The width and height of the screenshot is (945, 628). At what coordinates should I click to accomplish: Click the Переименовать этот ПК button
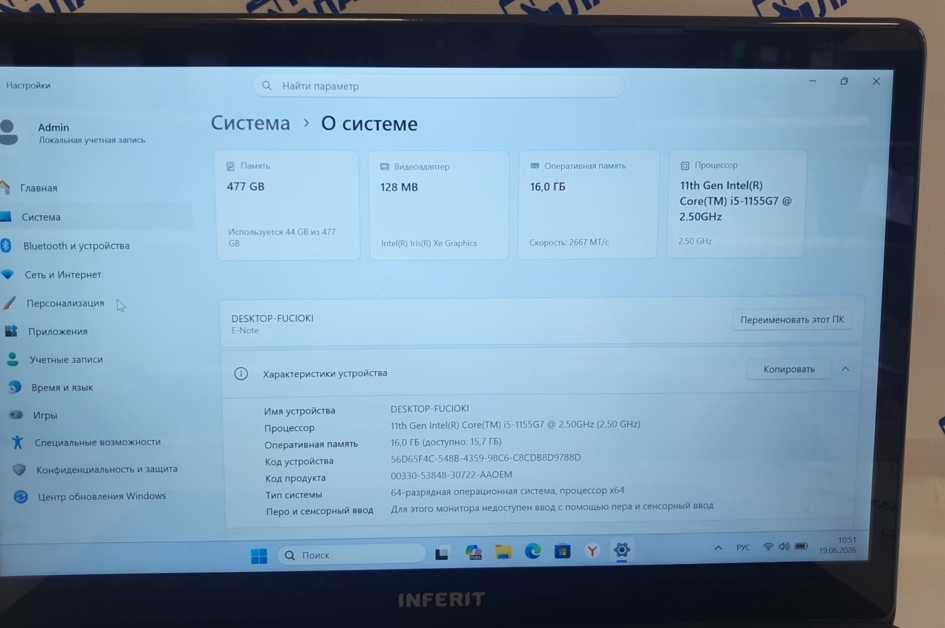[x=792, y=319]
